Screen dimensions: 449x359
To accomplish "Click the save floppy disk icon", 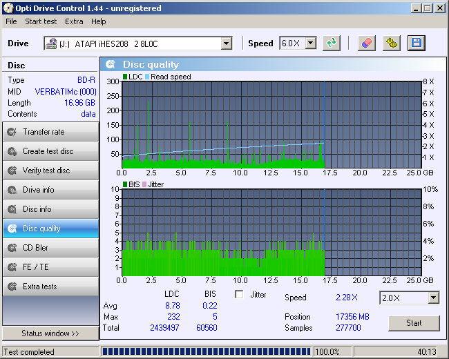I will [x=417, y=43].
